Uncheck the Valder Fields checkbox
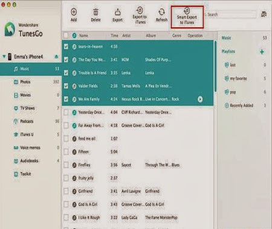 [66, 86]
